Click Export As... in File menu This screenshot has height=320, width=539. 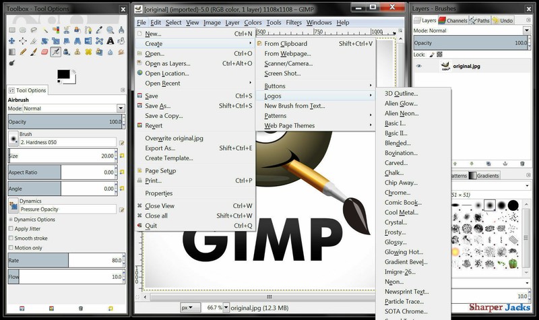click(195, 148)
